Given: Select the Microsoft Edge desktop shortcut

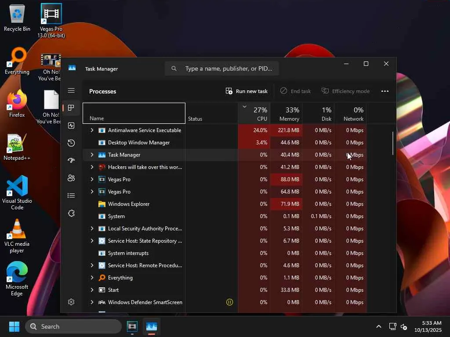Looking at the screenshot, I should click(x=17, y=279).
